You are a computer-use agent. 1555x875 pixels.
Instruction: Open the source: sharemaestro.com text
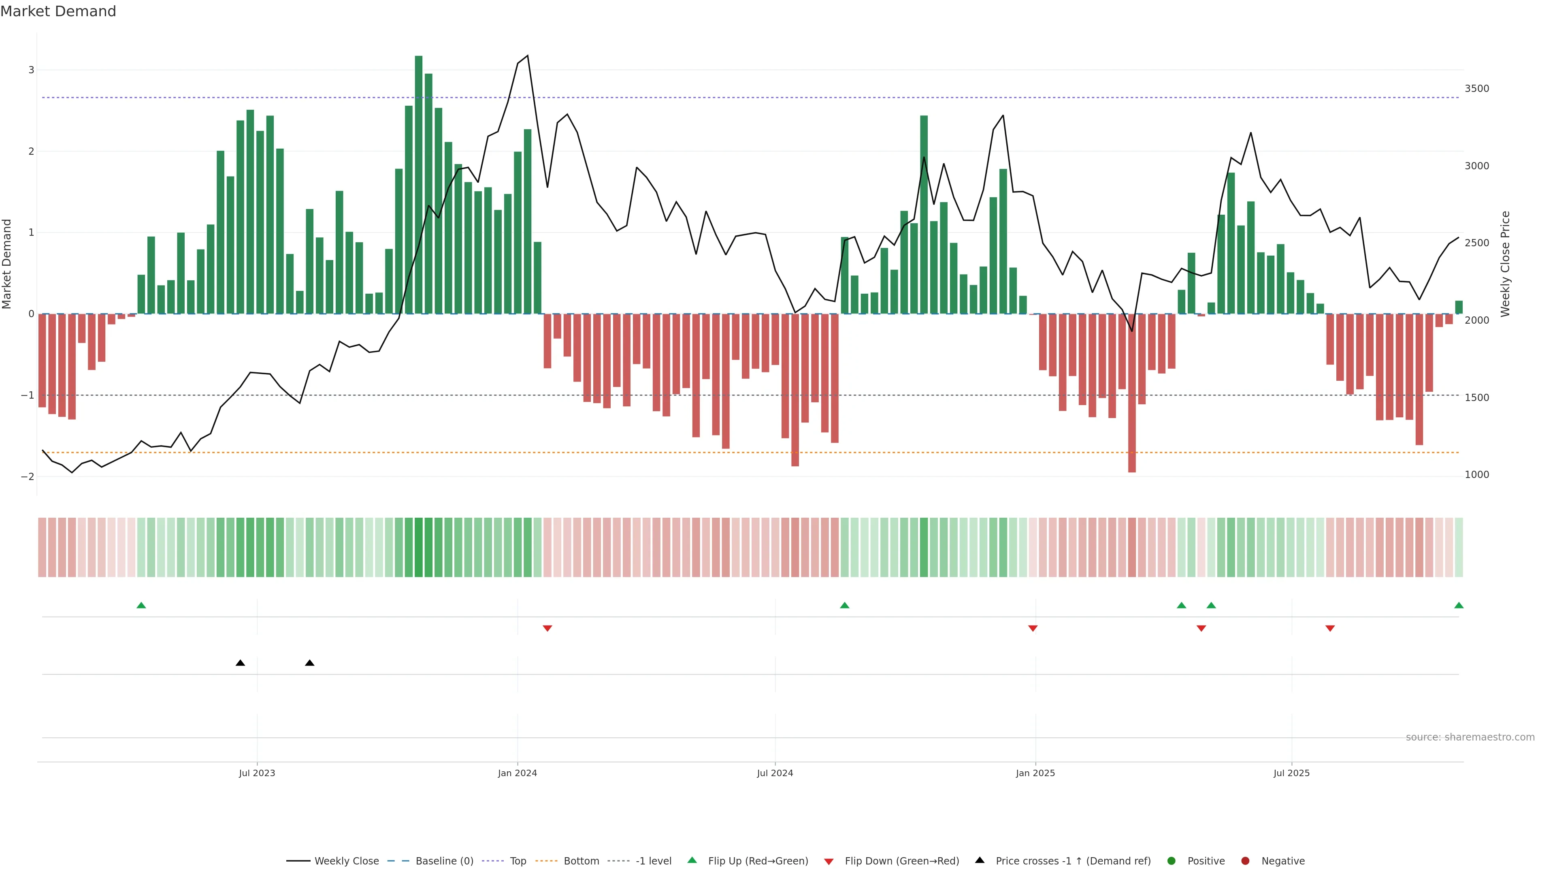pyautogui.click(x=1470, y=737)
